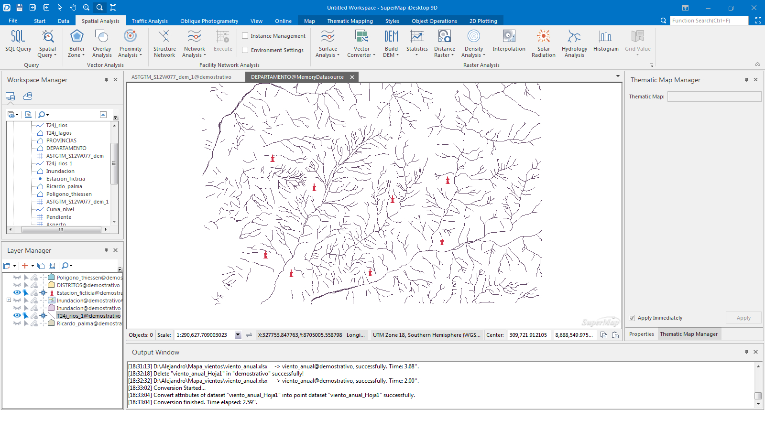
Task: Hide the Estacion_ficticia layer via eye icon
Action: point(17,293)
